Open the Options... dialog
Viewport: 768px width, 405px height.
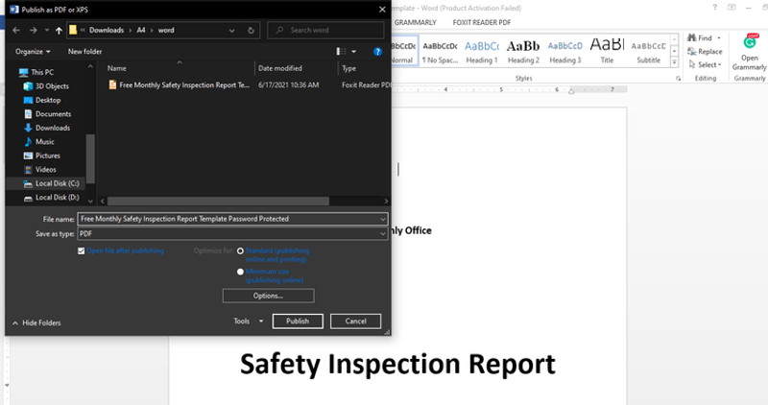coord(269,296)
